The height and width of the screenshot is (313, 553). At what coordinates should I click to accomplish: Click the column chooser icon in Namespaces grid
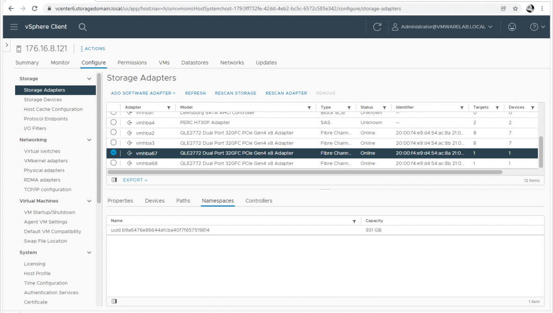[114, 301]
